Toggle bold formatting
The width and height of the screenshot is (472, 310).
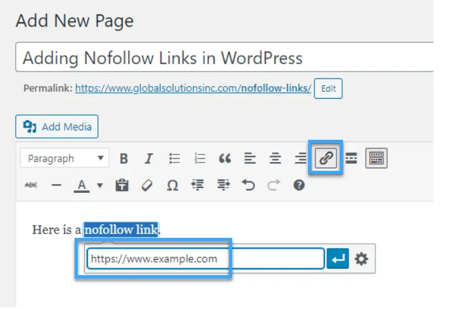tap(124, 158)
